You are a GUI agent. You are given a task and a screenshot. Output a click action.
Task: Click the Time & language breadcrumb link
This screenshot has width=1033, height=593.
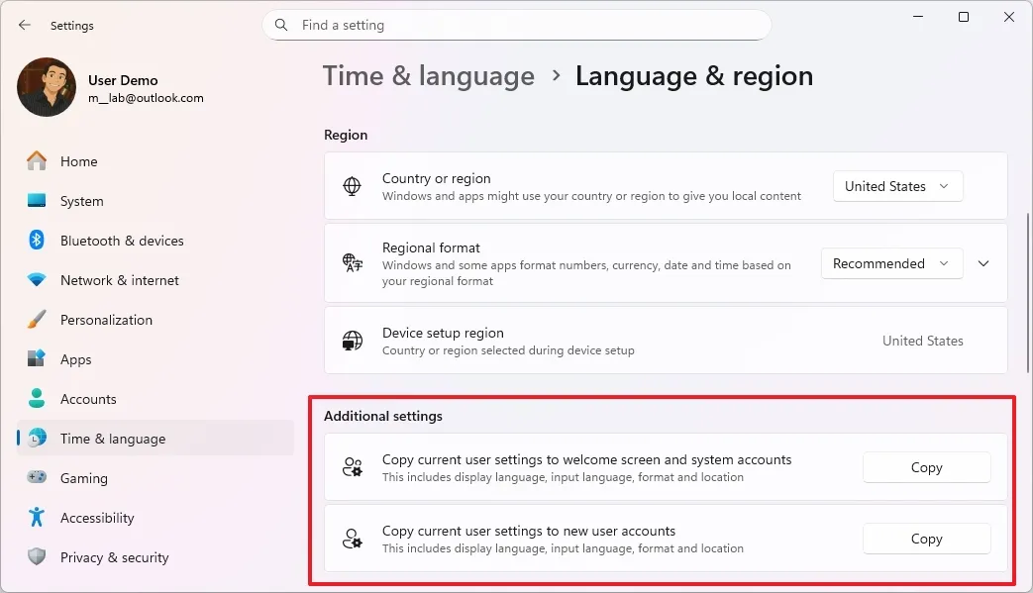click(428, 76)
